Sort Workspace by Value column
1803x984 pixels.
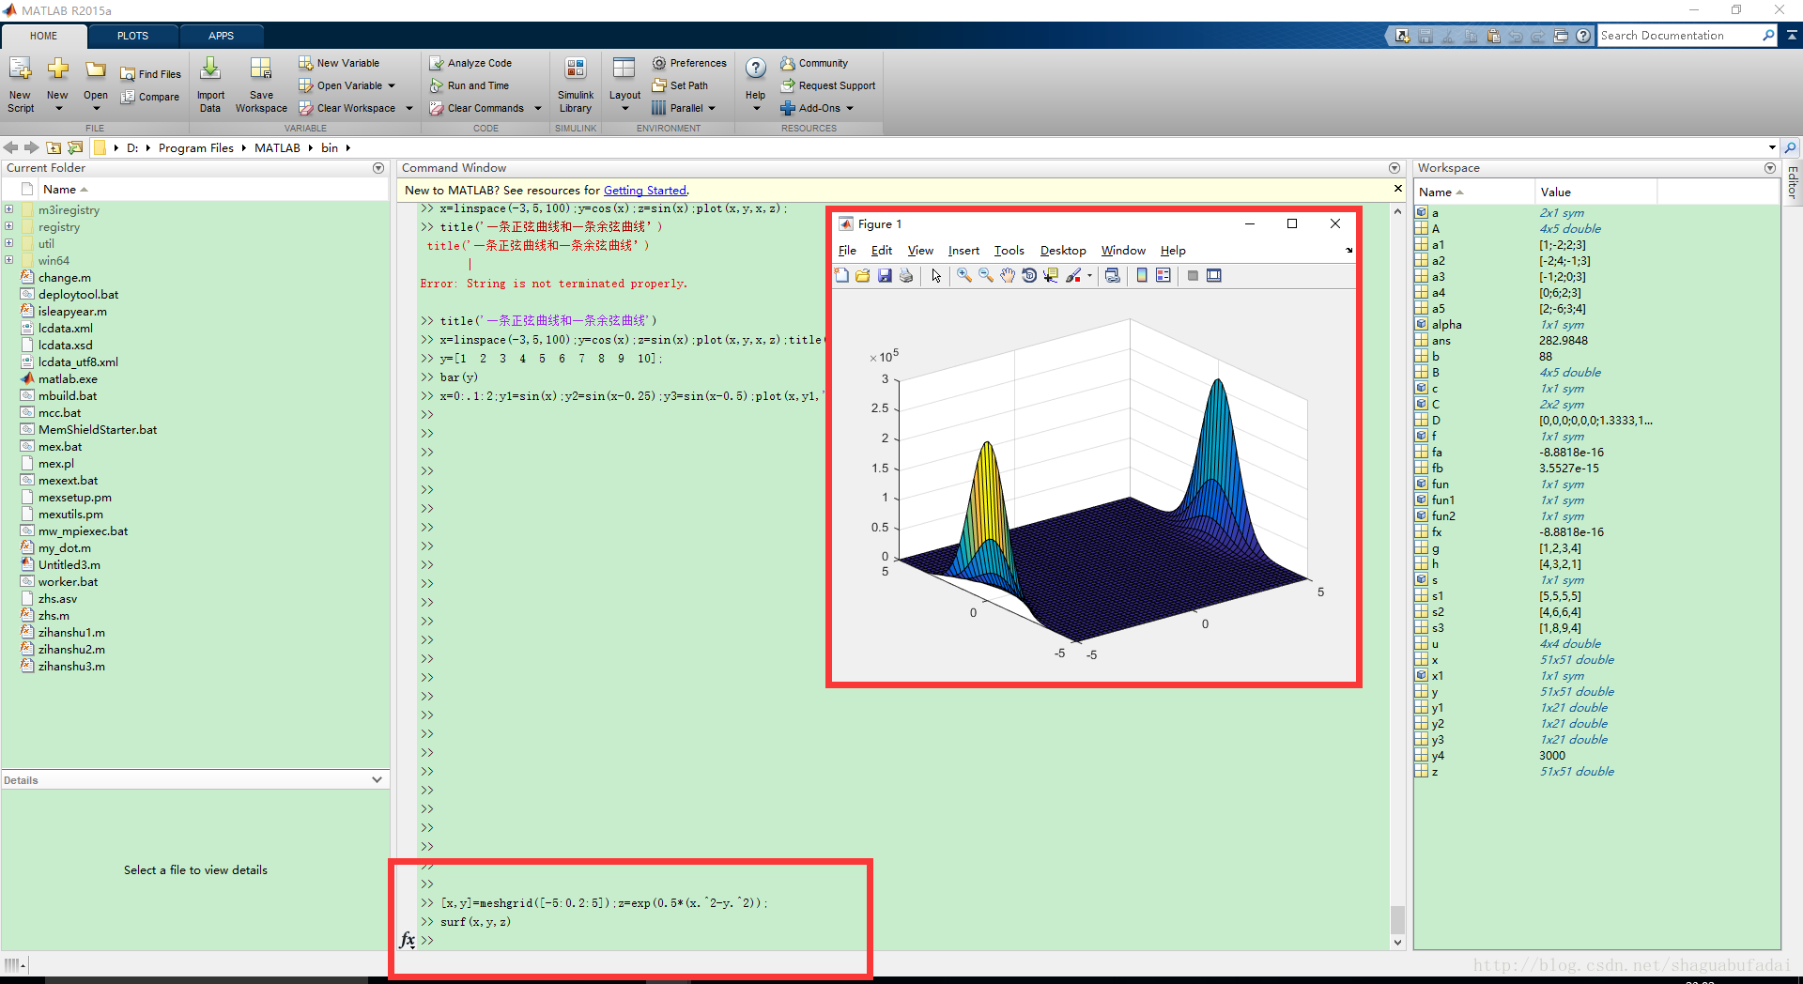[x=1595, y=192]
